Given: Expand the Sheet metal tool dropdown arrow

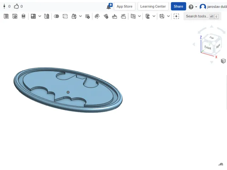Looking at the screenshot, I should (x=168, y=16).
